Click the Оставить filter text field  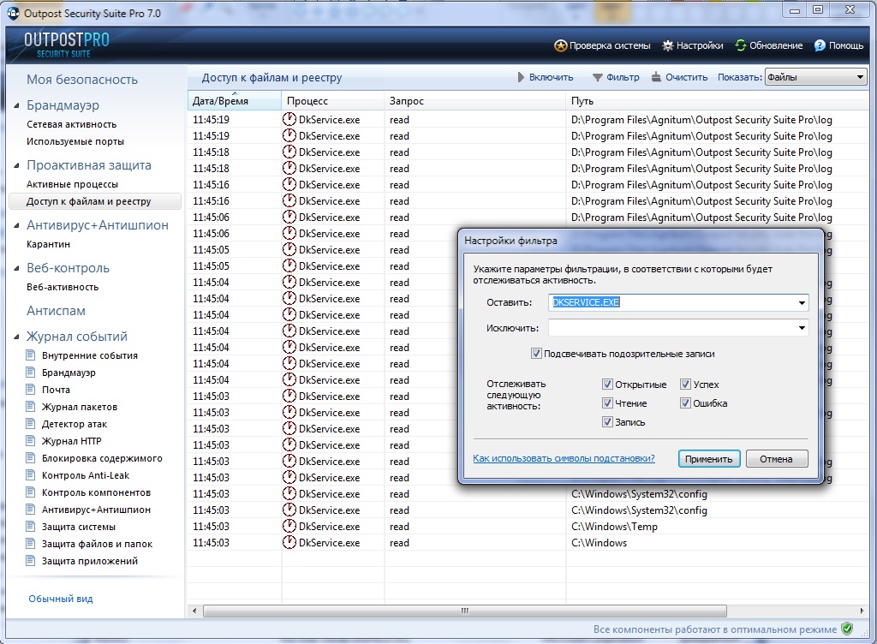[x=671, y=302]
